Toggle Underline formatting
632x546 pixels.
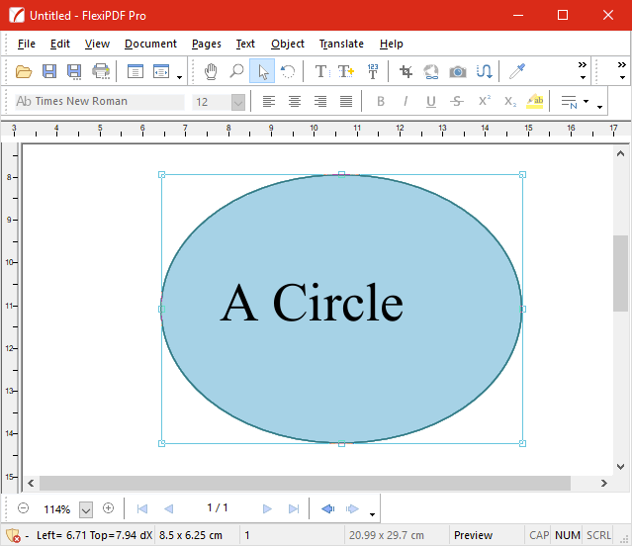(431, 102)
